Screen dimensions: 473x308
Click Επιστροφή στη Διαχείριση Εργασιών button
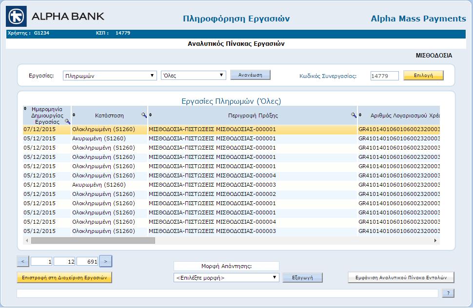click(x=64, y=278)
